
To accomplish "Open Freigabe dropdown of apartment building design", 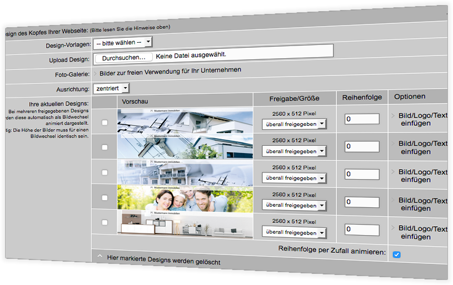I will pyautogui.click(x=294, y=178).
